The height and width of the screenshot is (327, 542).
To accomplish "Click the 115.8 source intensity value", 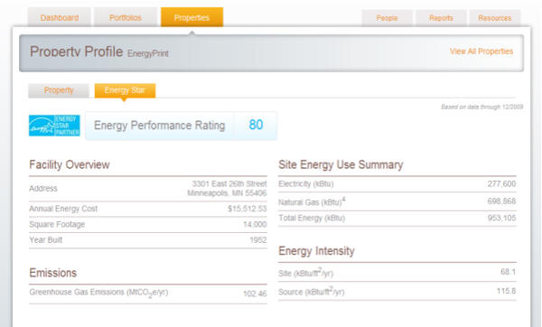I will point(506,291).
